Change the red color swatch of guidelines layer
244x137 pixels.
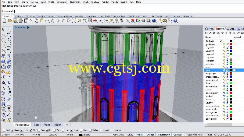[x=231, y=44]
